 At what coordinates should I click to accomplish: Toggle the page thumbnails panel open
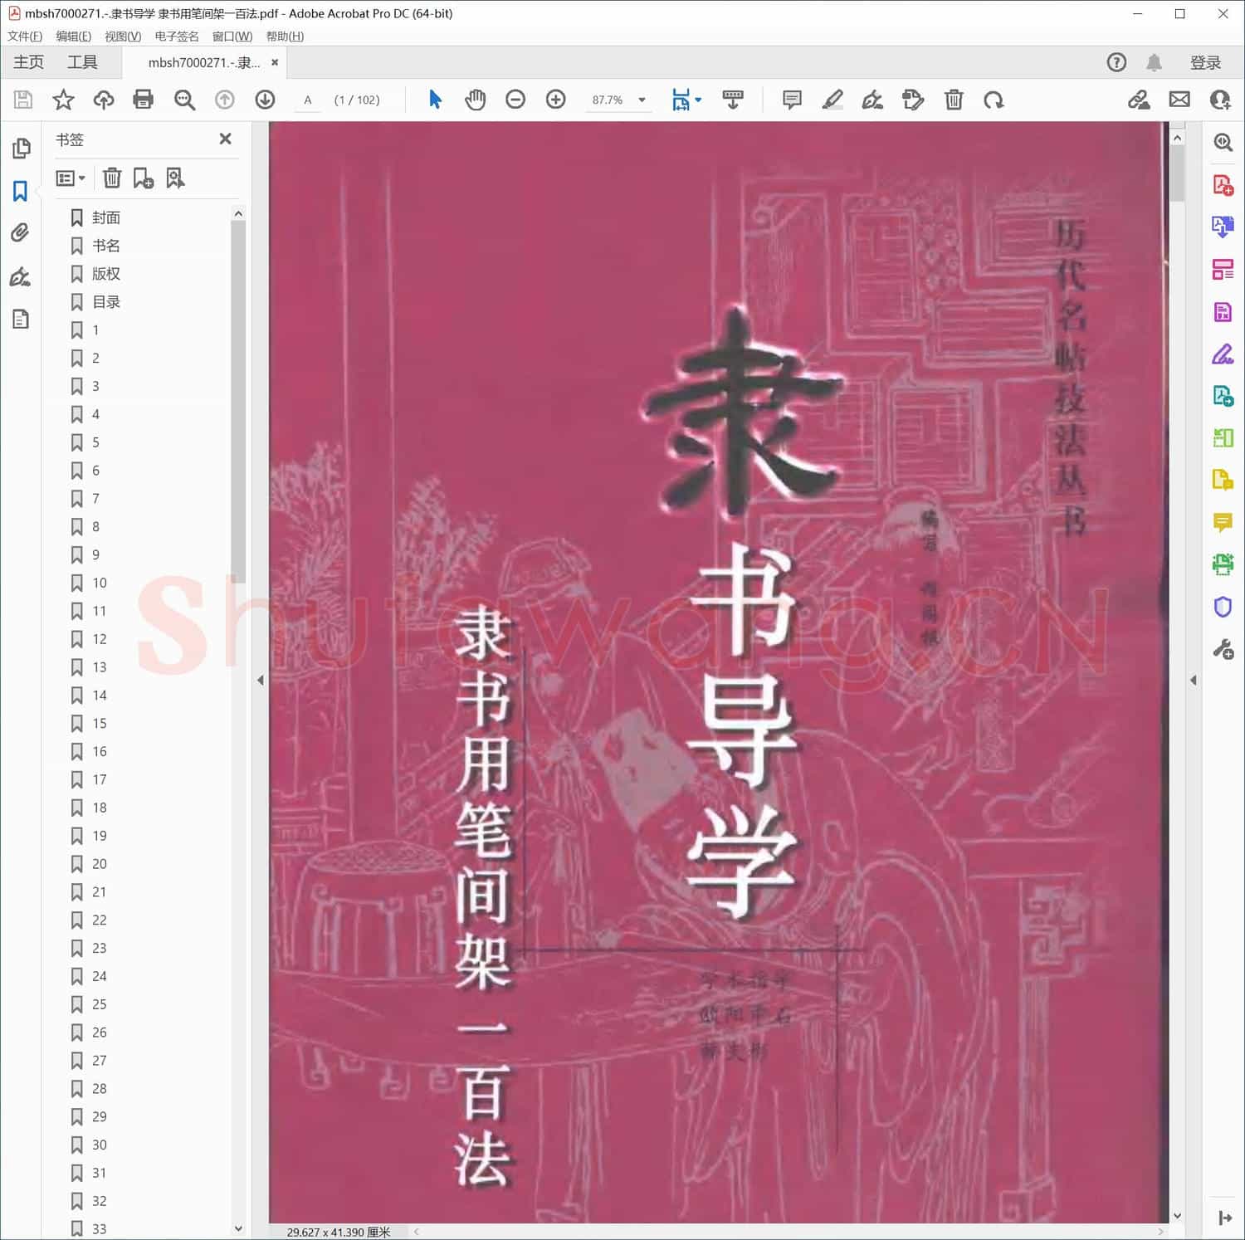(21, 149)
